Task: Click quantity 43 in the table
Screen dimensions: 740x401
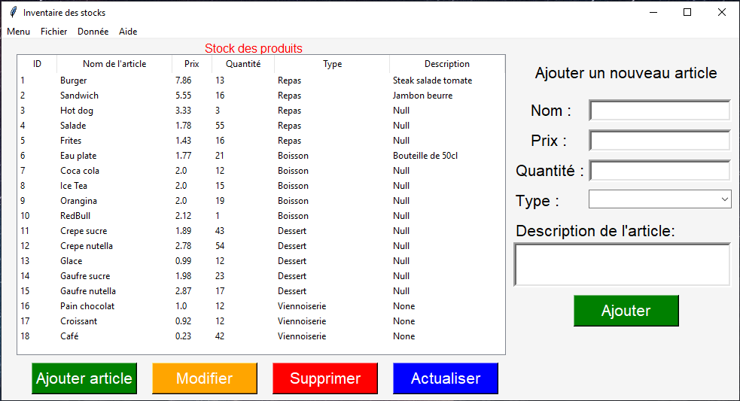Action: (220, 231)
